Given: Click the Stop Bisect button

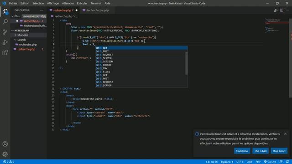Looking at the screenshot, I should [x=279, y=151].
